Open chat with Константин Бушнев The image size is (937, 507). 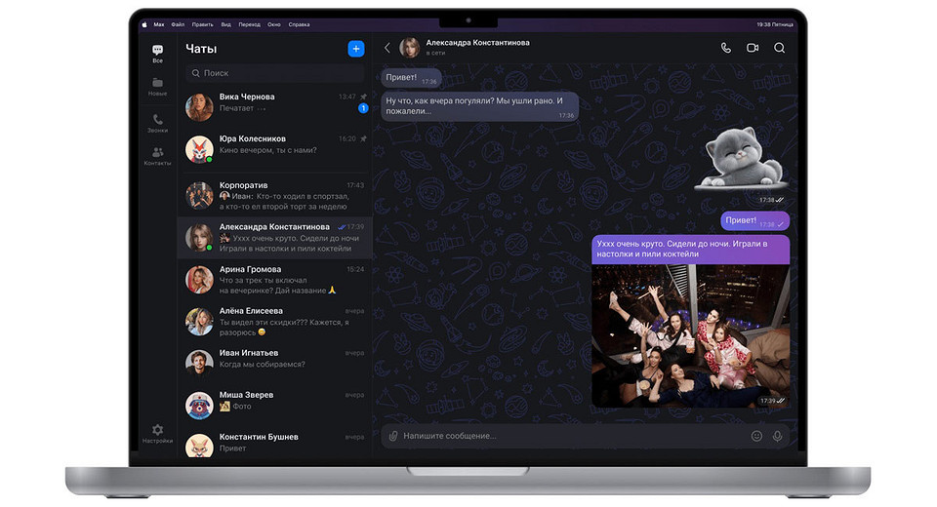275,443
